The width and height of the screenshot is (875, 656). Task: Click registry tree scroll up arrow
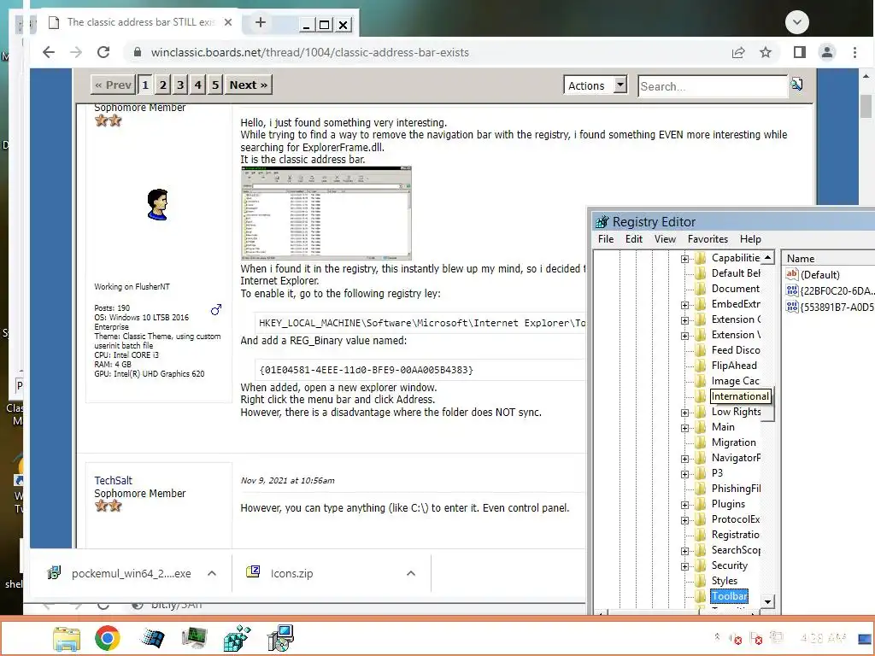click(x=768, y=257)
